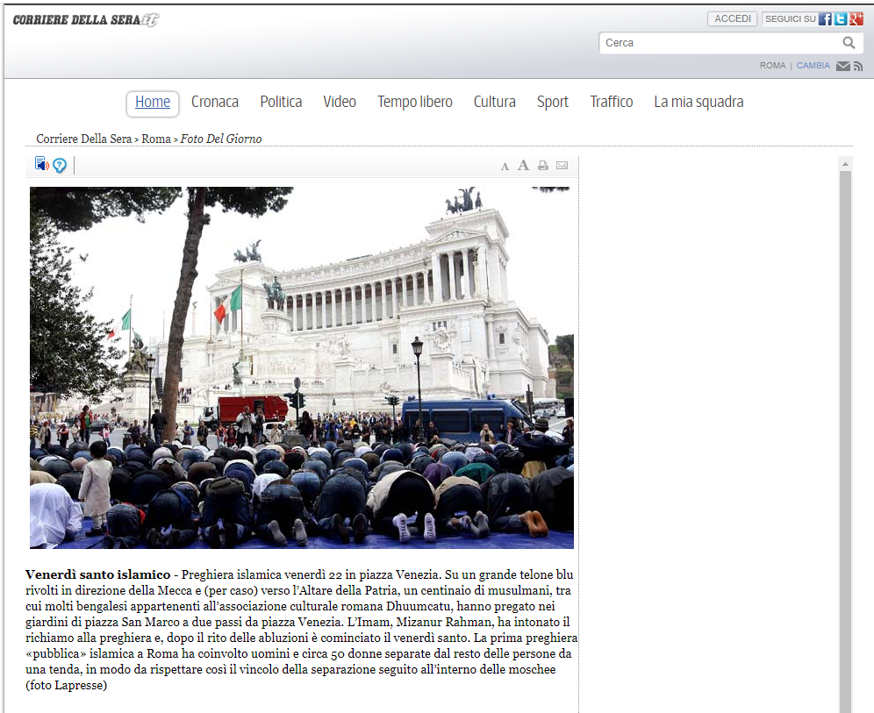Email the article via envelope icon

click(562, 166)
